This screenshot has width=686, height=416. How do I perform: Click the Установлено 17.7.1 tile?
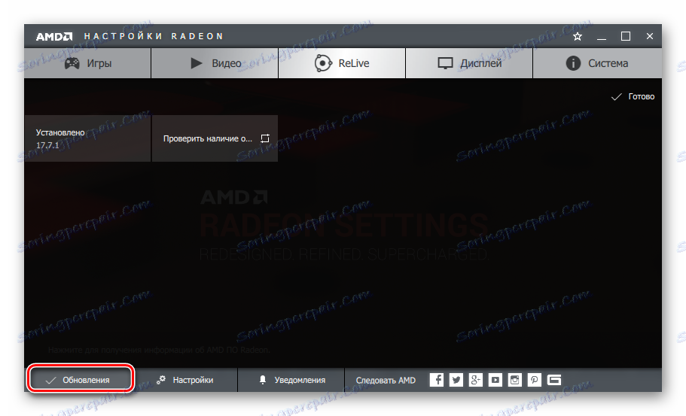click(x=87, y=138)
